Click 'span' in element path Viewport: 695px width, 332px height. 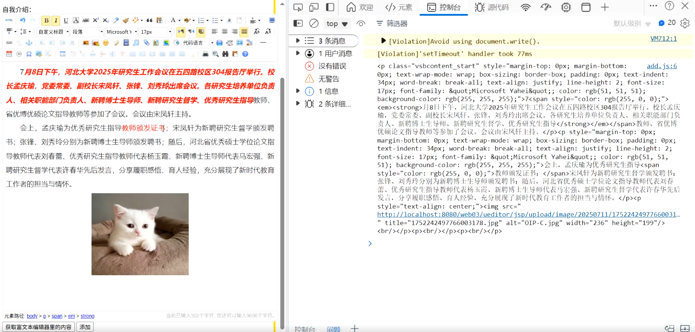tap(57, 316)
